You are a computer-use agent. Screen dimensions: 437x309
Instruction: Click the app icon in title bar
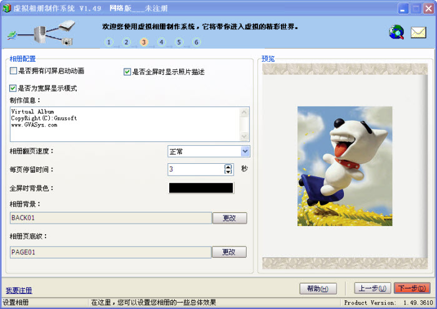tap(7, 8)
